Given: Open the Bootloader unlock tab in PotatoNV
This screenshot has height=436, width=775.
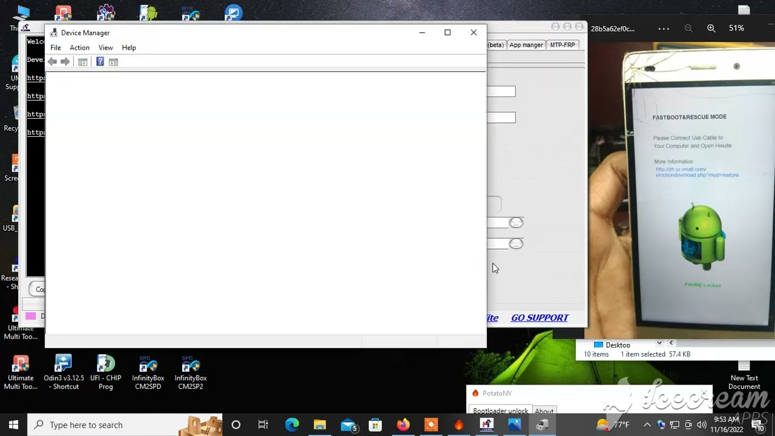Looking at the screenshot, I should [x=500, y=411].
